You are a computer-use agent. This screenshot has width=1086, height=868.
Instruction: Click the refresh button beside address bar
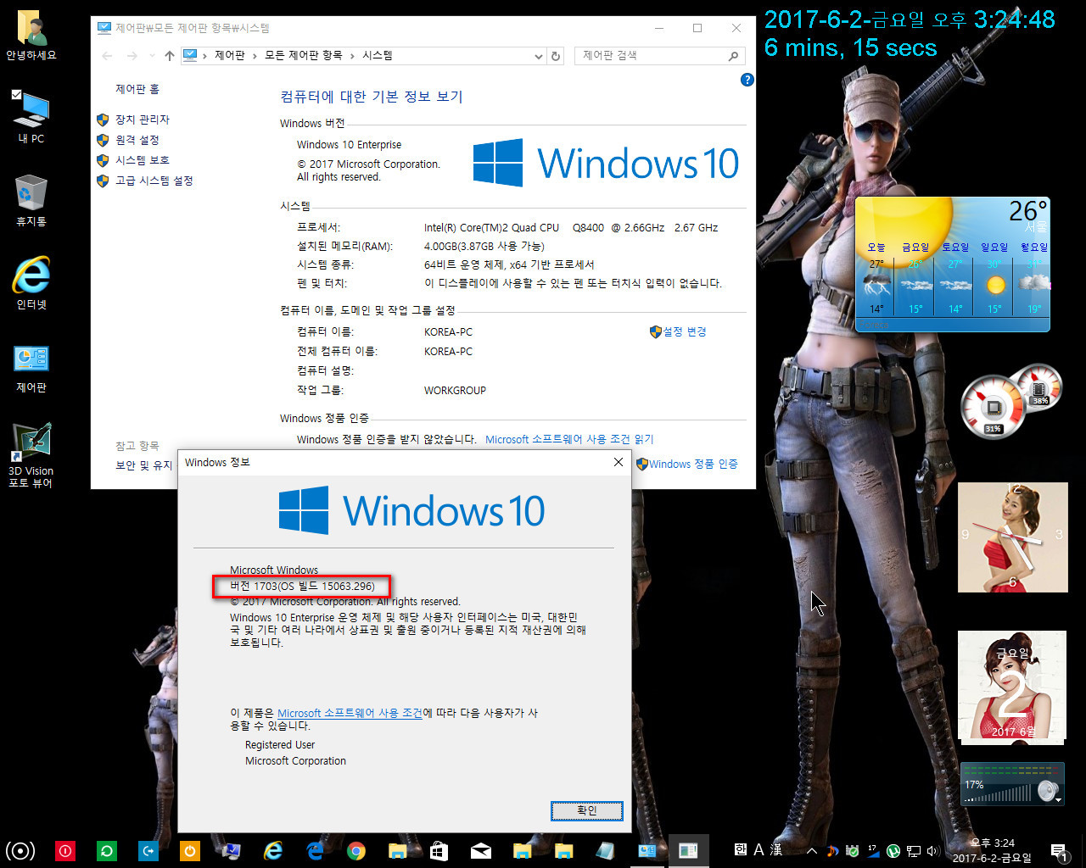(x=556, y=56)
